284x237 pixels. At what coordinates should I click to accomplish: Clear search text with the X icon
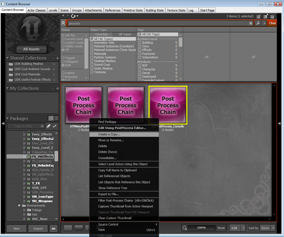tap(250, 23)
